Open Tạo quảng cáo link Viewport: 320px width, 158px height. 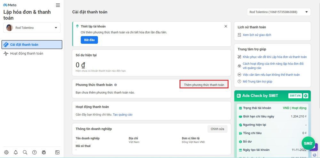point(123,115)
